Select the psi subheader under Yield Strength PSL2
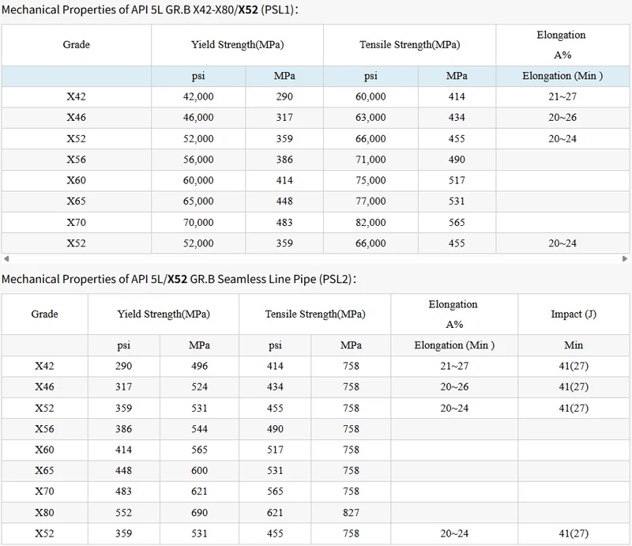This screenshot has height=546, width=632. [x=123, y=345]
